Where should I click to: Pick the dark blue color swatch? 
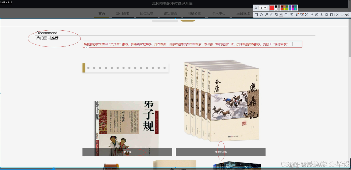click(x=290, y=6)
